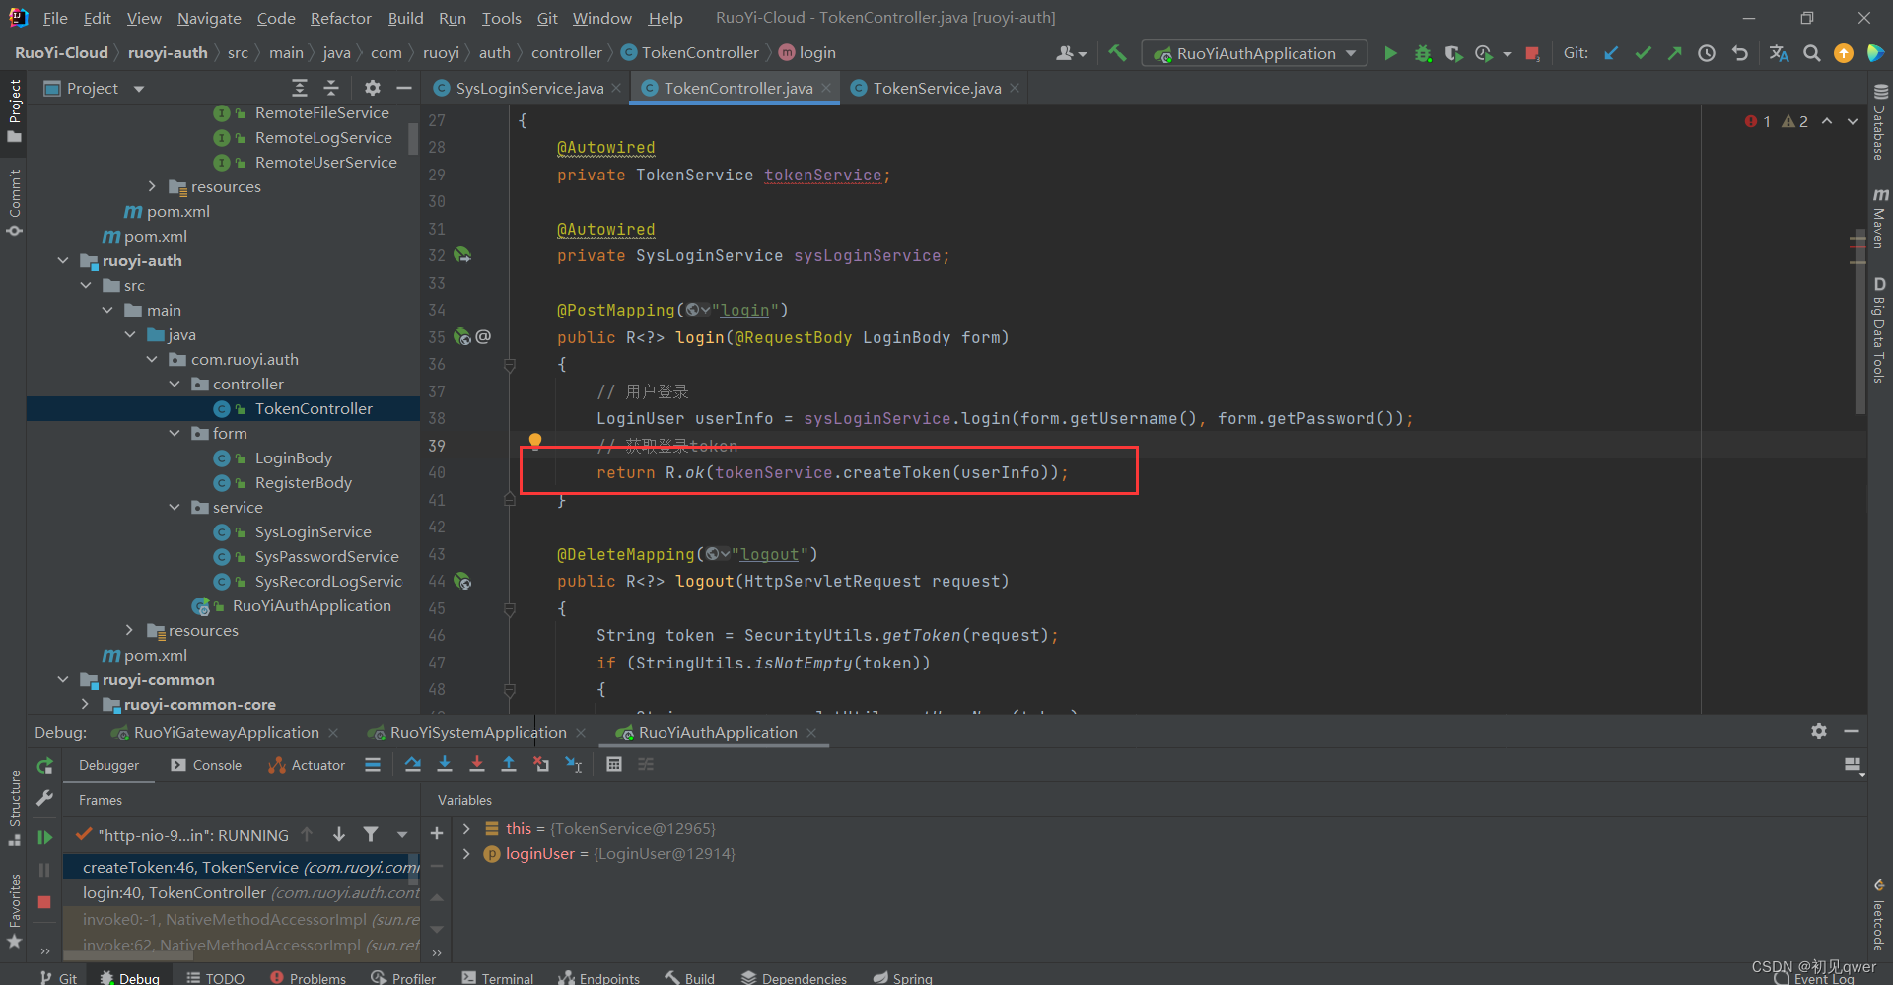
Task: Open SysLoginService in project tree
Action: click(313, 531)
